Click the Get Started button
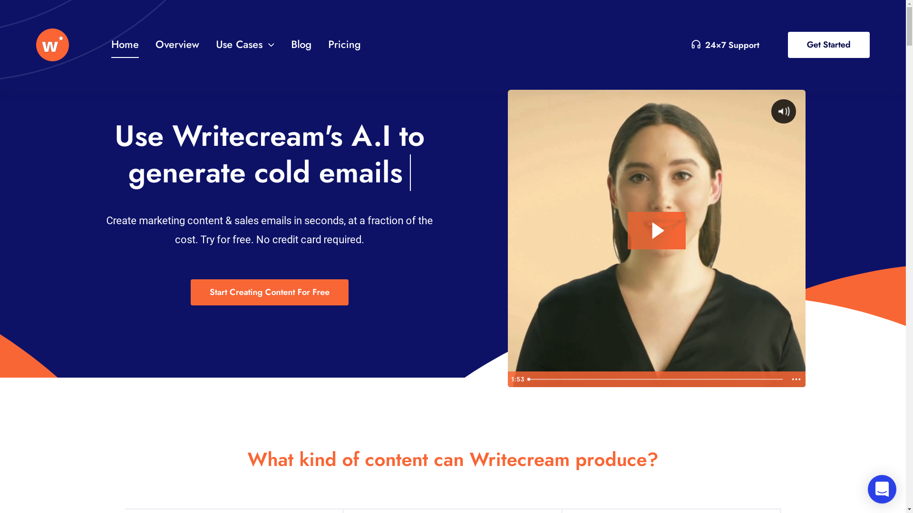This screenshot has width=913, height=513. tap(828, 45)
